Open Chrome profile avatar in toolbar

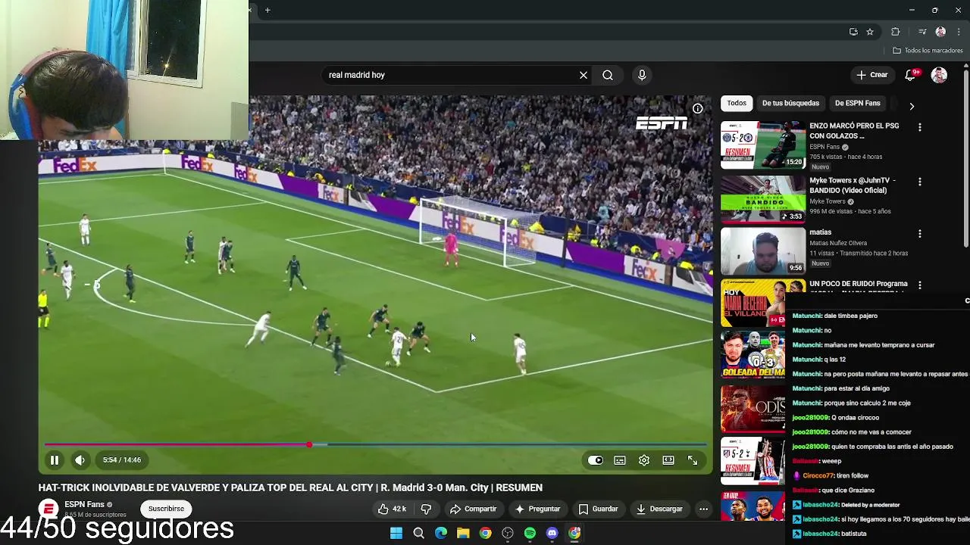click(940, 32)
